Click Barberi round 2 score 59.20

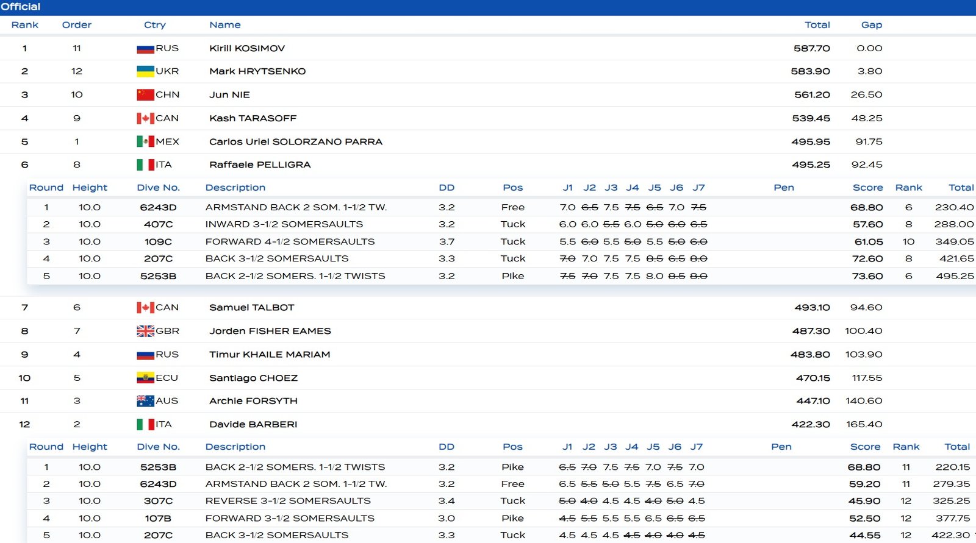coord(865,484)
